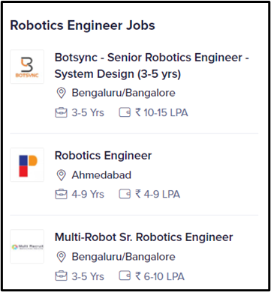
Task: Click location pin icon in Multi-Robot listing
Action: (x=61, y=257)
